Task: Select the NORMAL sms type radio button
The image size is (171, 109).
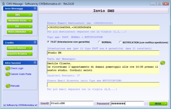Action: coord(99,42)
